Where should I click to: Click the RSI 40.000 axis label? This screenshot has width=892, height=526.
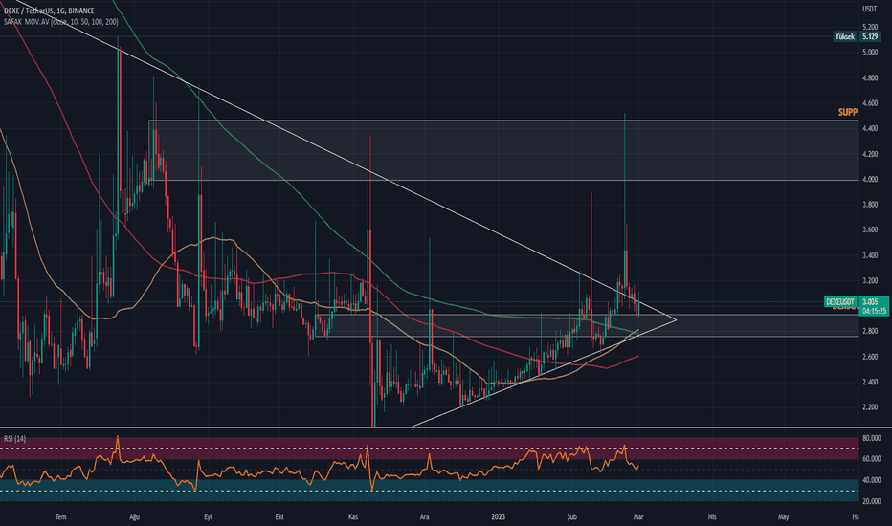(871, 480)
